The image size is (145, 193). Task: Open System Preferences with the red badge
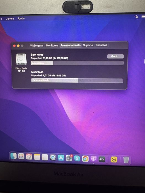69,158
